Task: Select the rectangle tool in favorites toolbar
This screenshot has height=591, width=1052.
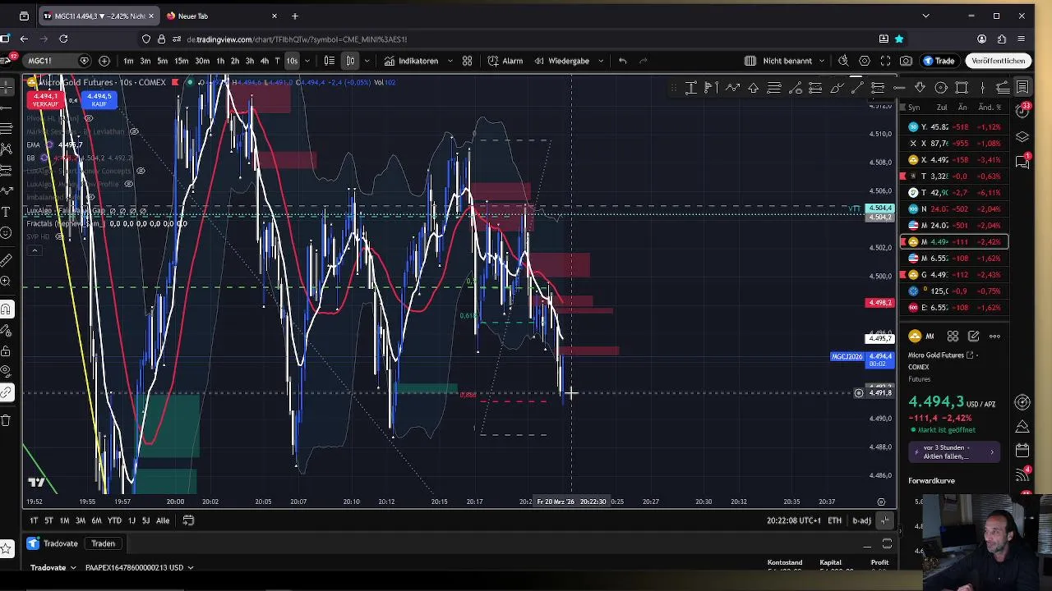Action: tap(962, 88)
